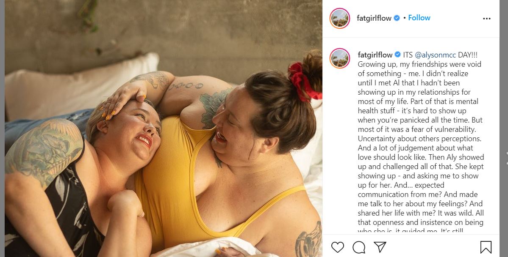Share the post using the paper plane icon
The width and height of the screenshot is (508, 257).
pyautogui.click(x=380, y=247)
